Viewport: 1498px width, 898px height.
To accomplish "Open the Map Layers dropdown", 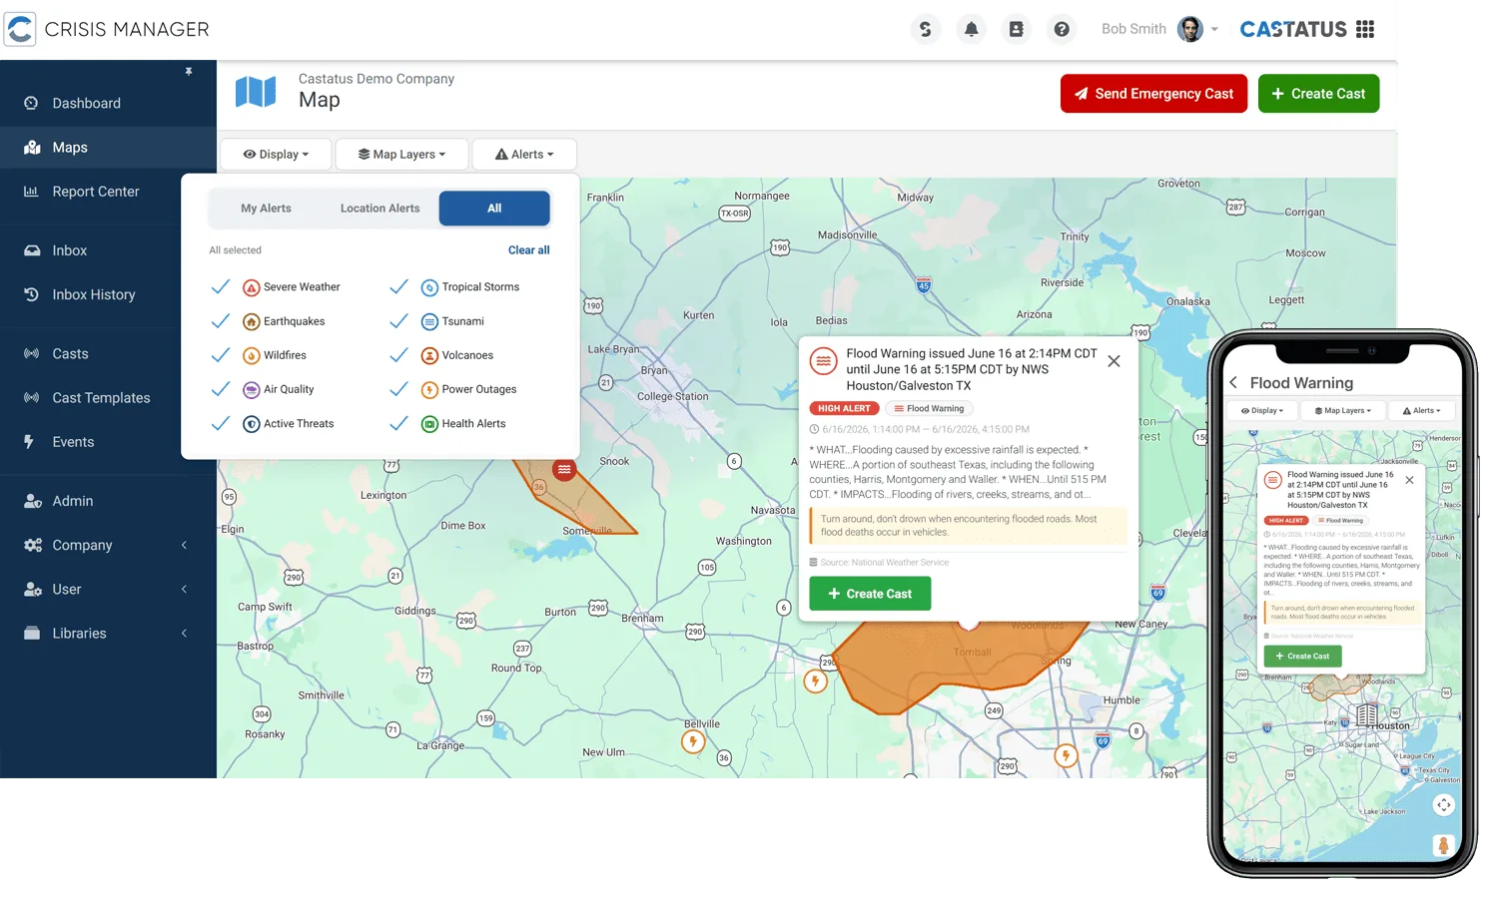I will tap(401, 154).
